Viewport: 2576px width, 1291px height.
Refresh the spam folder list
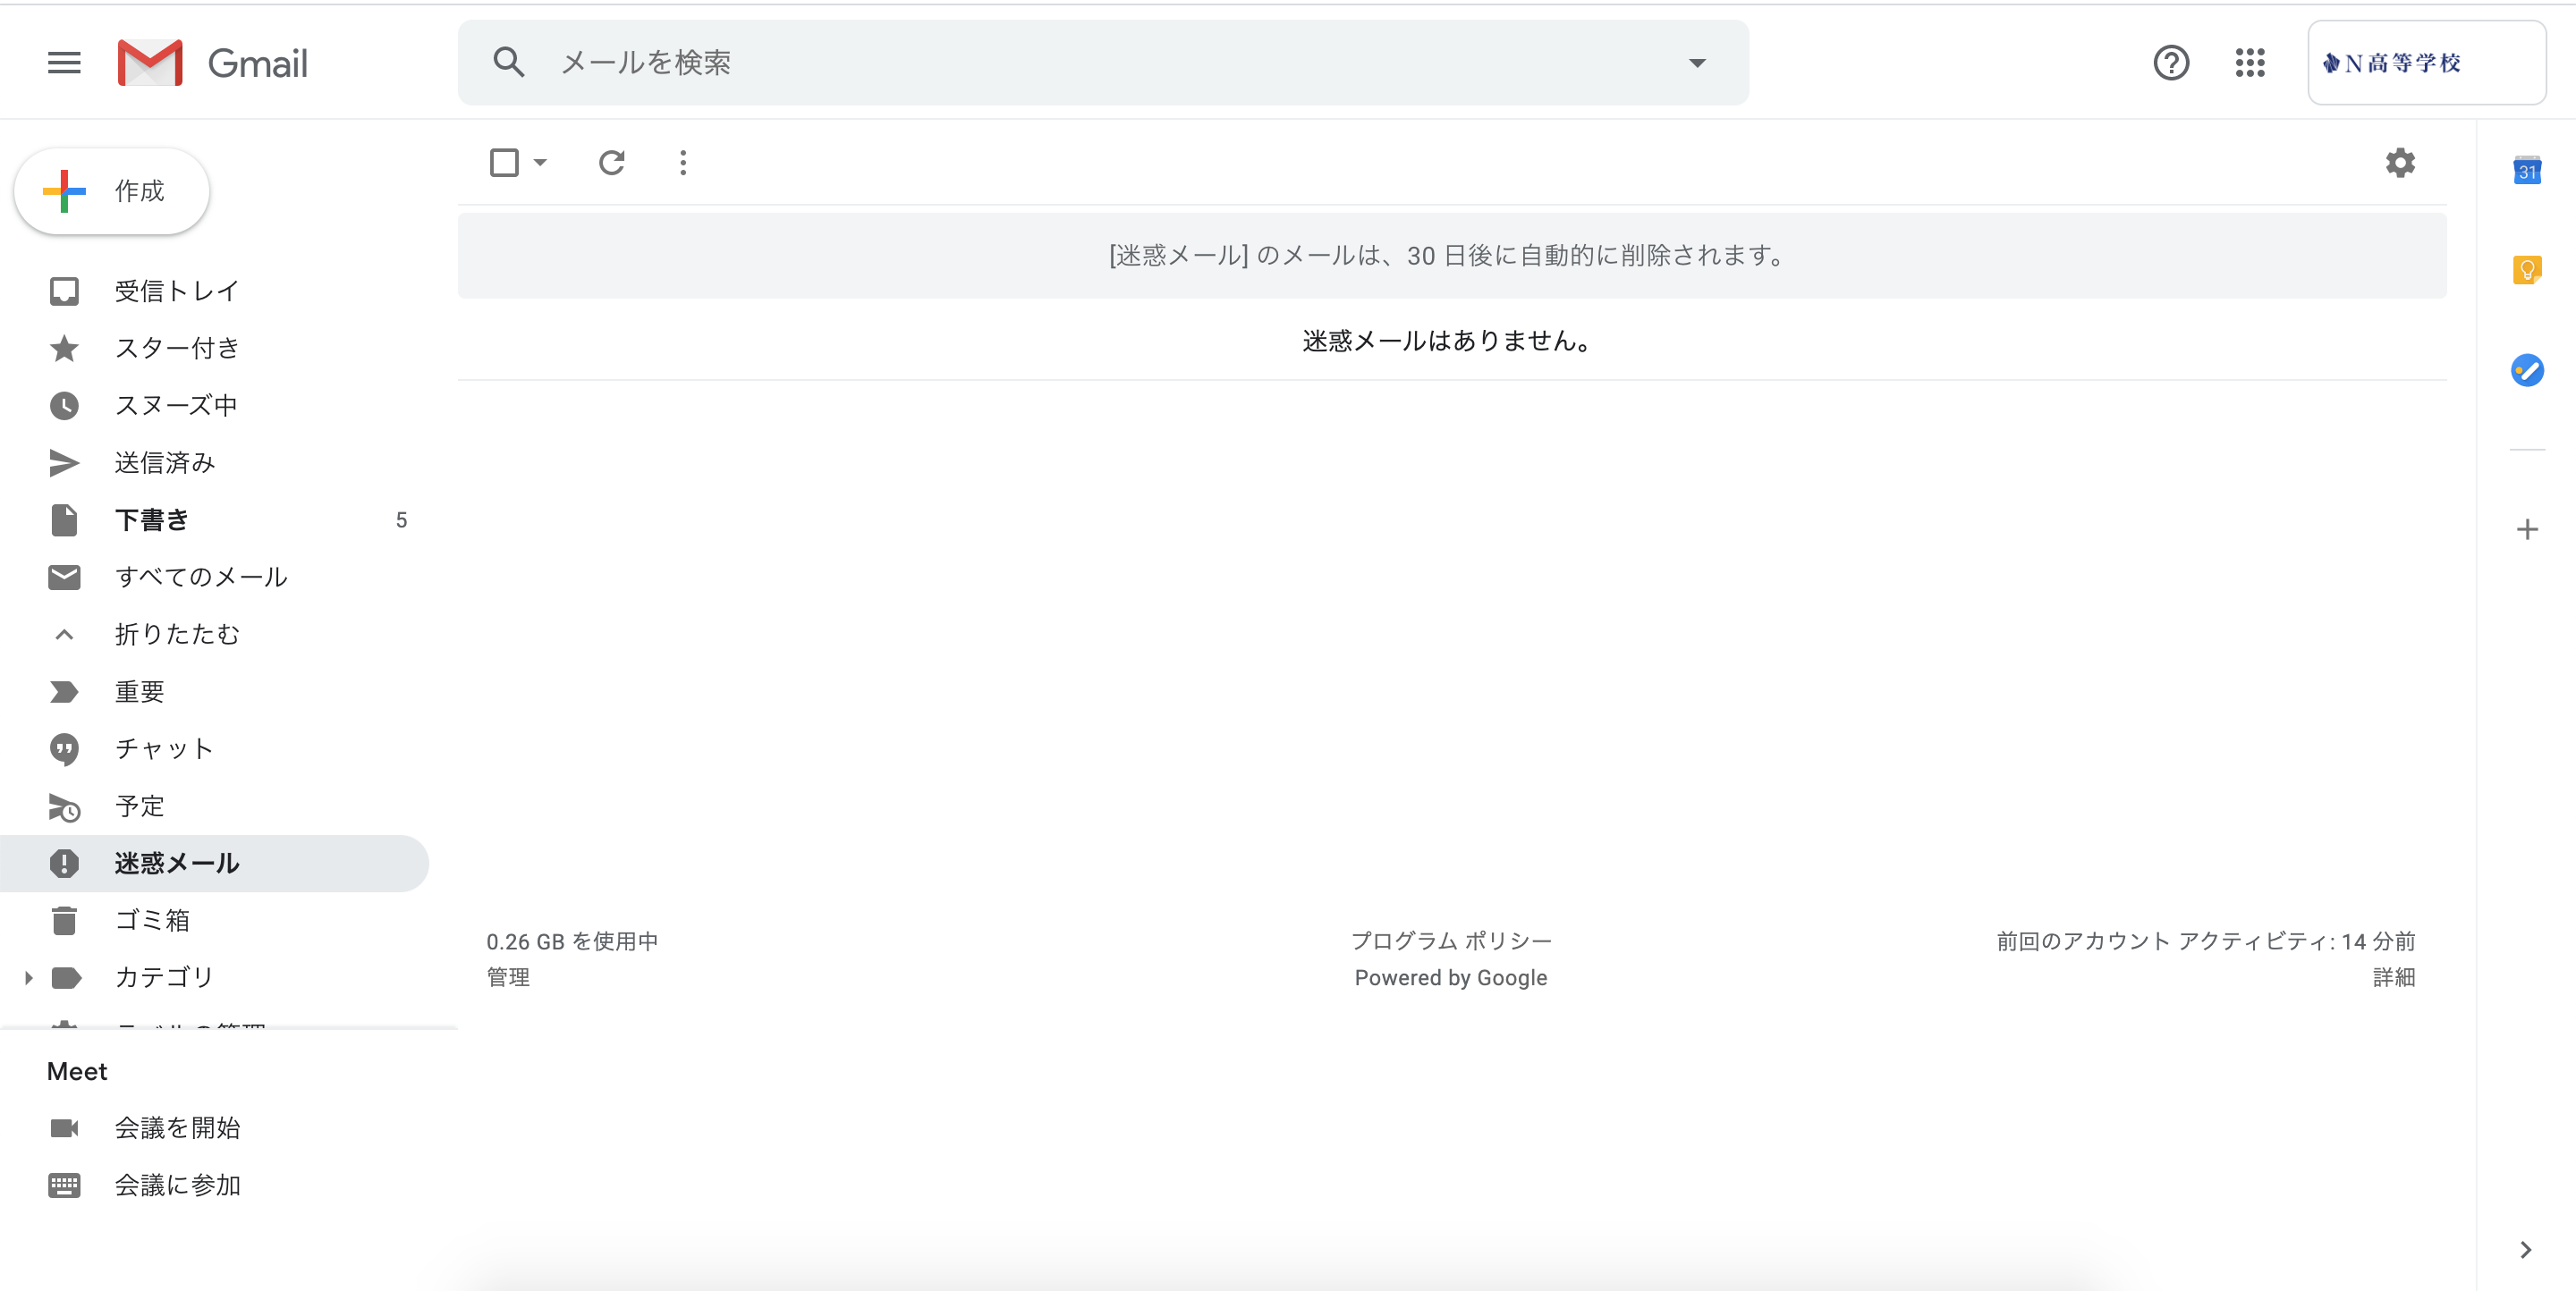tap(612, 162)
